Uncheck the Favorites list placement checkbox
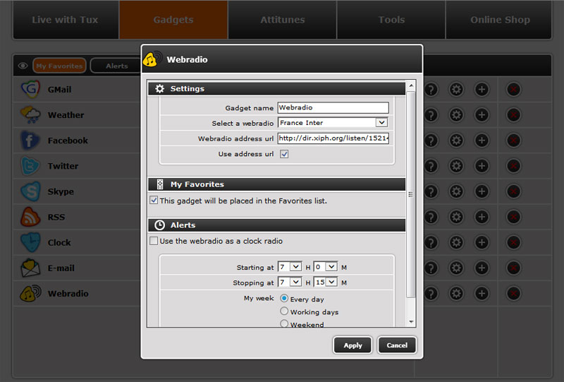The width and height of the screenshot is (564, 382). point(154,201)
